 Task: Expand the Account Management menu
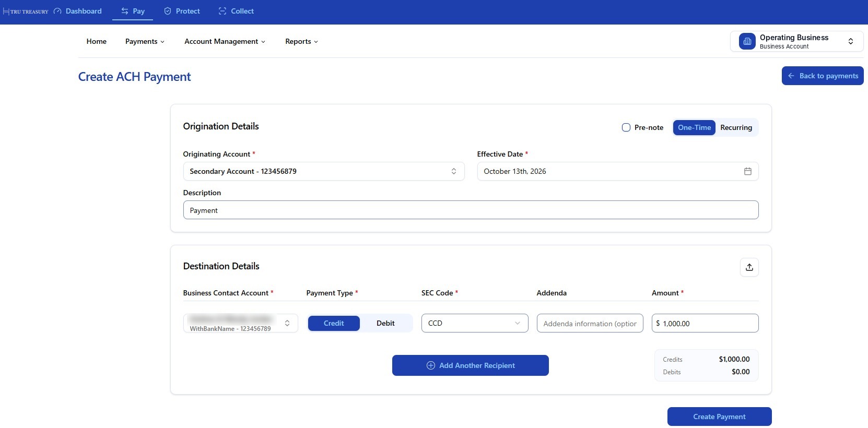pyautogui.click(x=225, y=41)
